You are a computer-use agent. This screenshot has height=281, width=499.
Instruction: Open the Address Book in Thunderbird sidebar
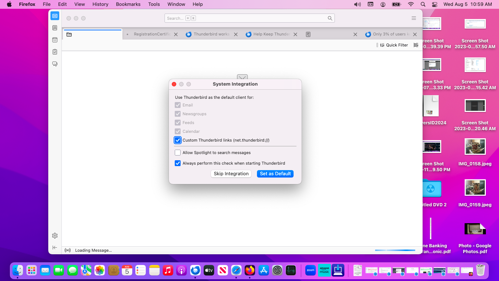click(55, 28)
